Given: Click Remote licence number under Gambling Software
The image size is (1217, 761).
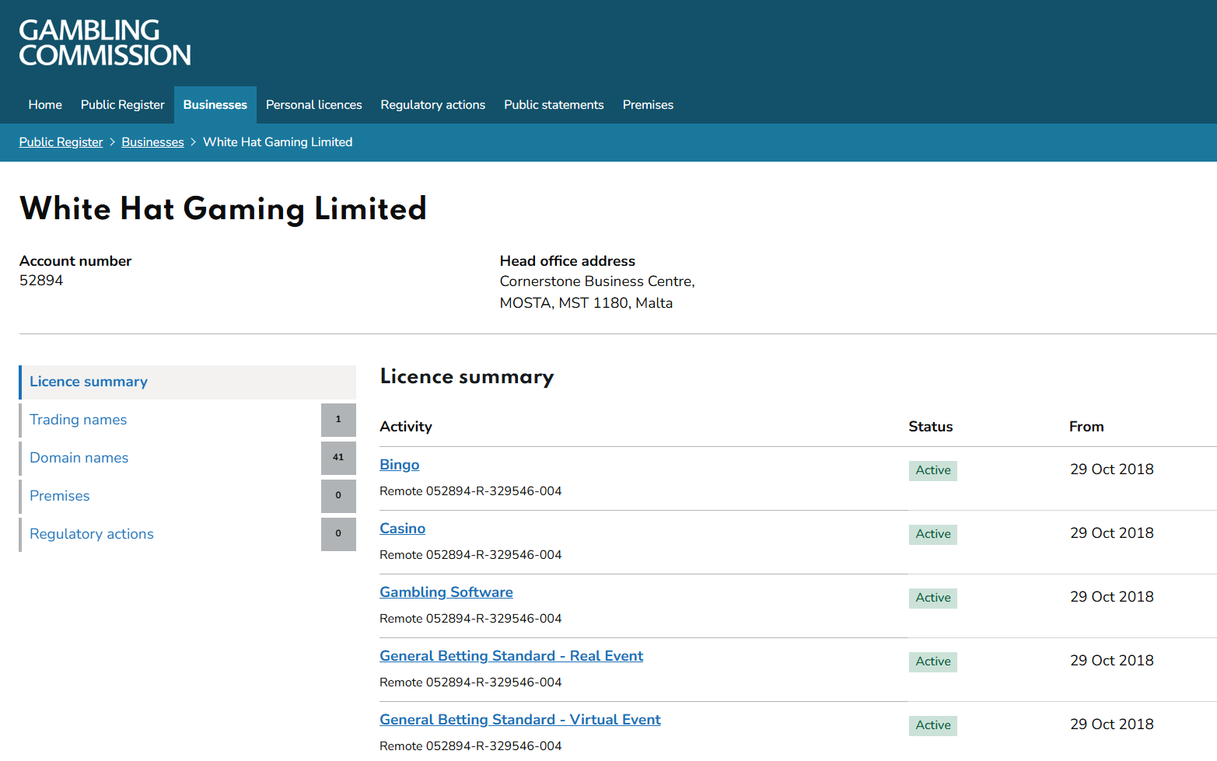Looking at the screenshot, I should click(x=470, y=619).
